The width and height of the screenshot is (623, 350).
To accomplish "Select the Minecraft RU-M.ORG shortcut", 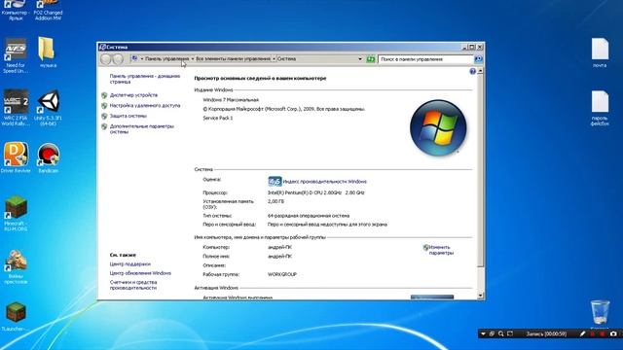I will click(16, 214).
